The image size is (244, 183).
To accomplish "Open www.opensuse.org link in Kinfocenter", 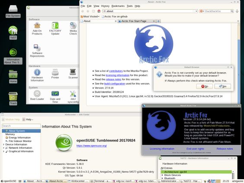I will 92,146.
